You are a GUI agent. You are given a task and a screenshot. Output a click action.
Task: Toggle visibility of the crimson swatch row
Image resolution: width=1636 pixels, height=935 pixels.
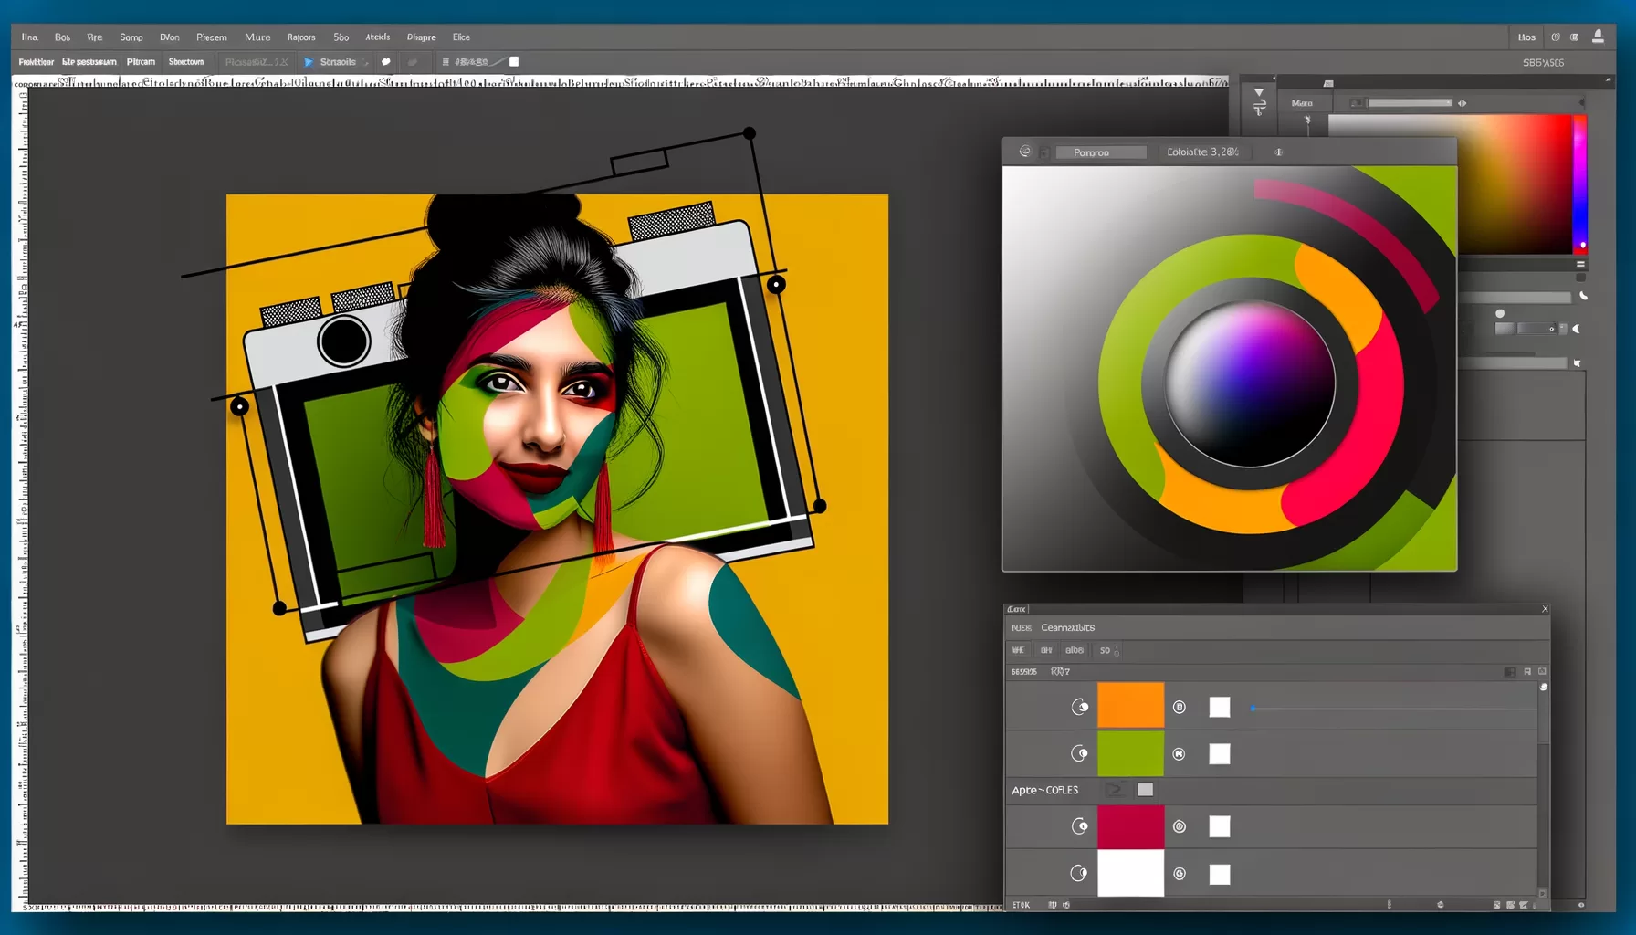point(1080,826)
